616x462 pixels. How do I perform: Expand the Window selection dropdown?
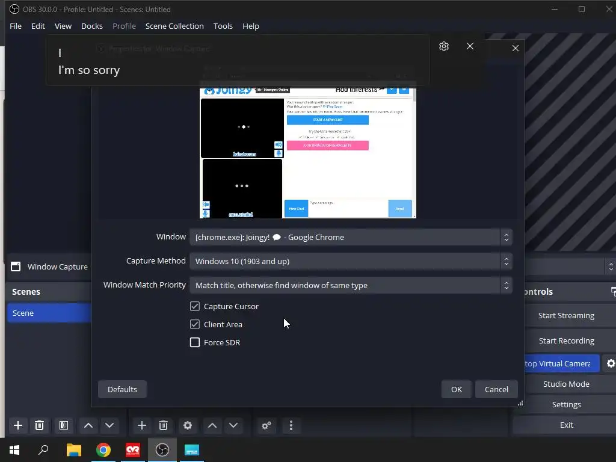(x=351, y=237)
